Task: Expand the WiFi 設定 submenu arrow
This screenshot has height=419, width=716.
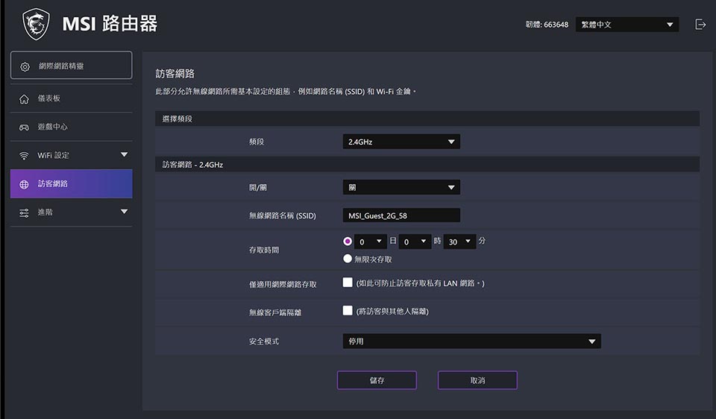Action: coord(124,155)
